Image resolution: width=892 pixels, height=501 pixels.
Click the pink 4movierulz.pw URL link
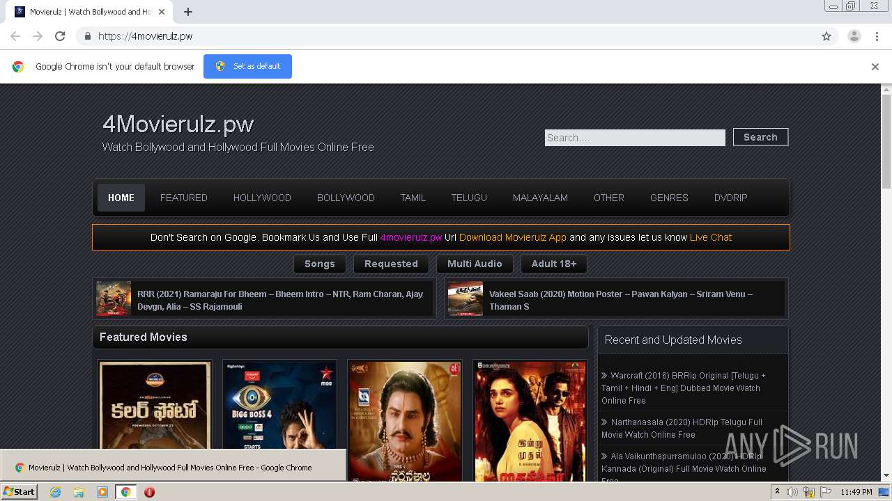411,237
